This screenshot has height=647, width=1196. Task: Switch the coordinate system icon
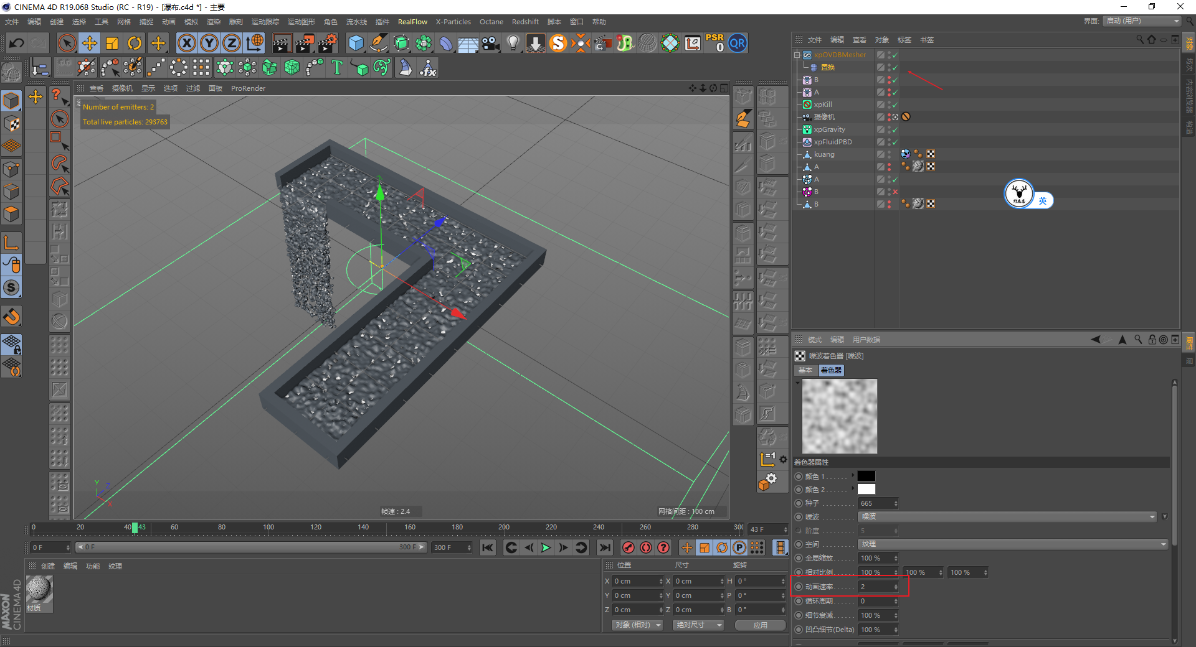pos(255,43)
